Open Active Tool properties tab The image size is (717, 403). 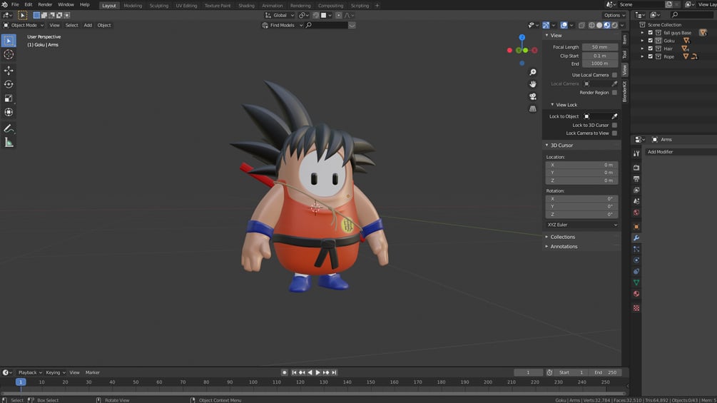(636, 153)
